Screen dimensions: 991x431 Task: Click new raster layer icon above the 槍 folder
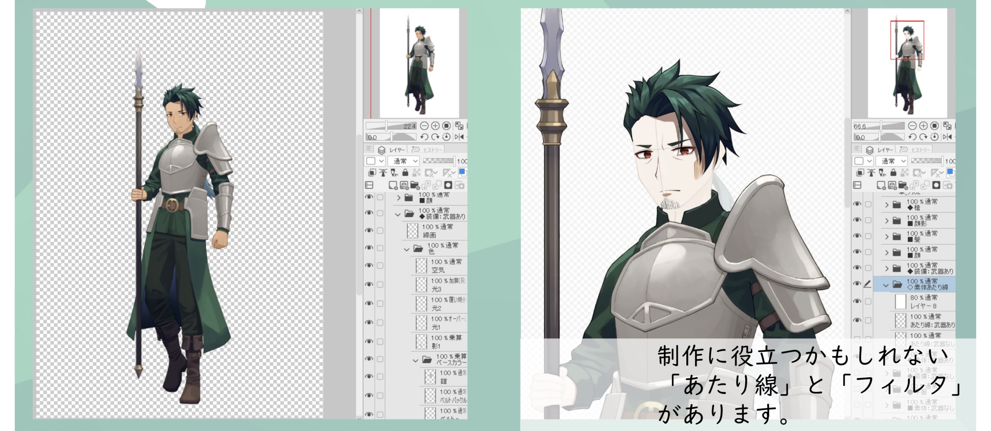pyautogui.click(x=881, y=185)
